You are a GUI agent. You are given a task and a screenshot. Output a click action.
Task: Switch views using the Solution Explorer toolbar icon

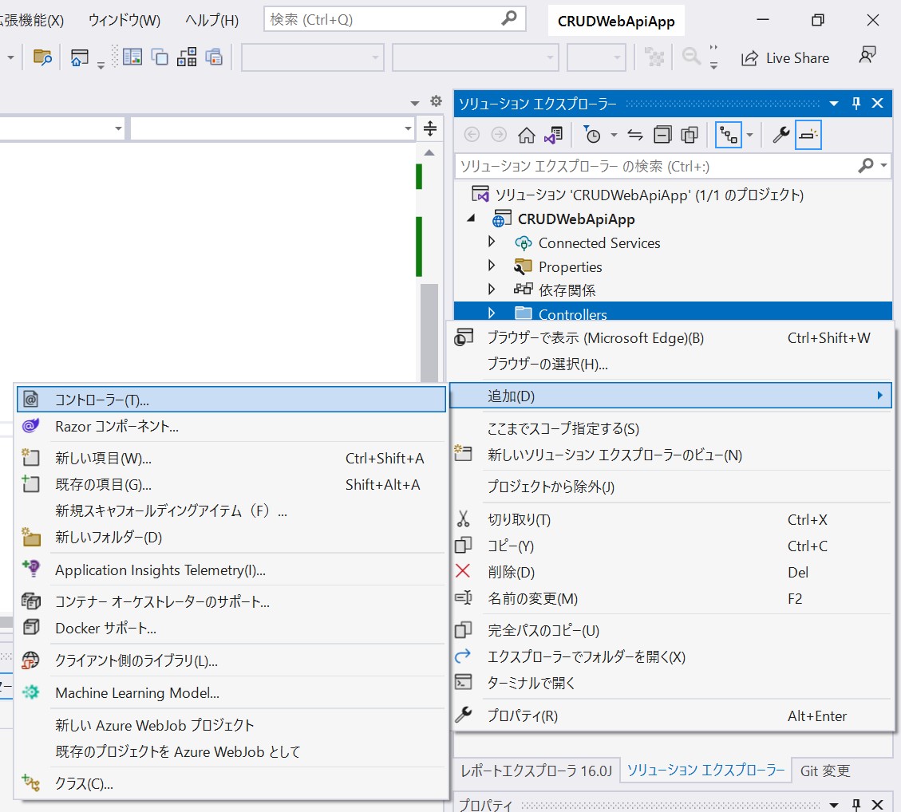point(554,136)
